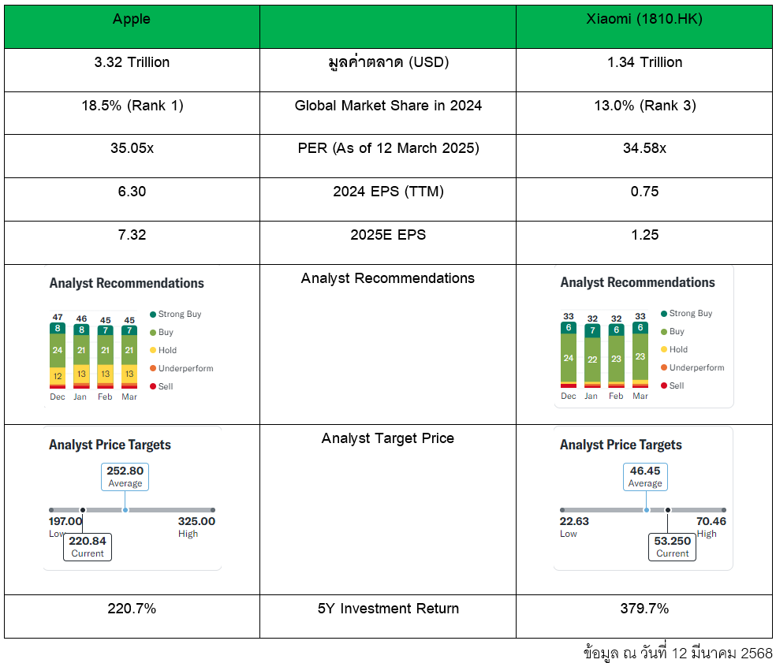Click current-price marker on Apple price slider
Screen dimensions: 776x663
[x=83, y=510]
